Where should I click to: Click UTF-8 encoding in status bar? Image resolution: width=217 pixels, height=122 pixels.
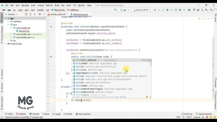(x=189, y=117)
